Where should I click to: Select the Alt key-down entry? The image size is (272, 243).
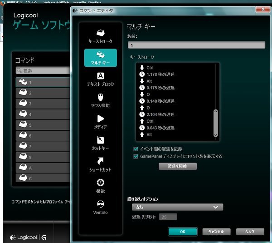pos(146,81)
